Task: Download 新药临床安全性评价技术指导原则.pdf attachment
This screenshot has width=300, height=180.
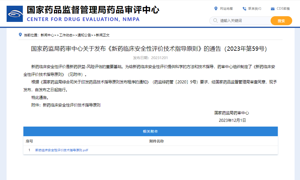Action: coord(61,150)
